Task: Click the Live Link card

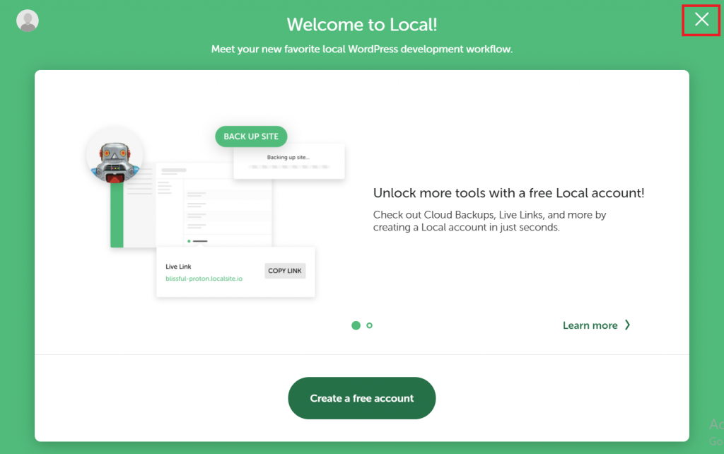Action: click(235, 272)
